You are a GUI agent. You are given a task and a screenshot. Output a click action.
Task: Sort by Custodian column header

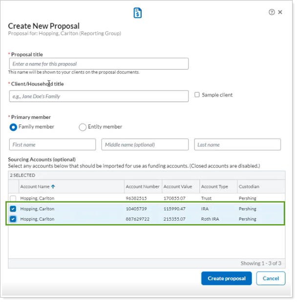249,186
